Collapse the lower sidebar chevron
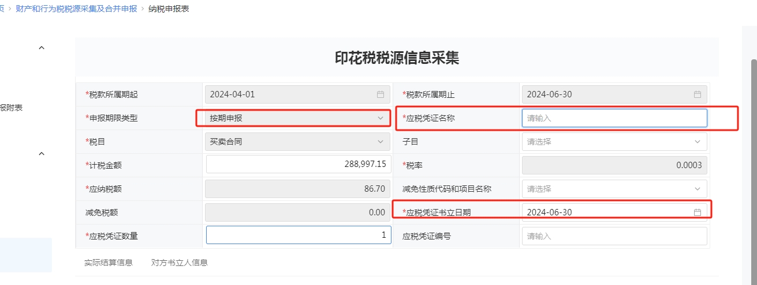This screenshot has height=285, width=757. [42, 154]
